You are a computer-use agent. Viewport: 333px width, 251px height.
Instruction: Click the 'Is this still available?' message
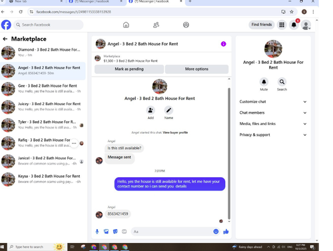click(125, 148)
